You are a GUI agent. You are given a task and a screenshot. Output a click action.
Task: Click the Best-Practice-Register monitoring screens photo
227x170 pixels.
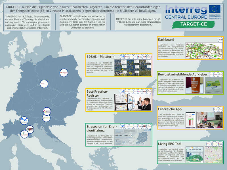click(x=132, y=103)
